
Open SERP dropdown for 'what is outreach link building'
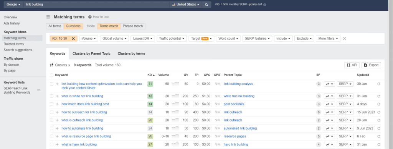coord(345,120)
